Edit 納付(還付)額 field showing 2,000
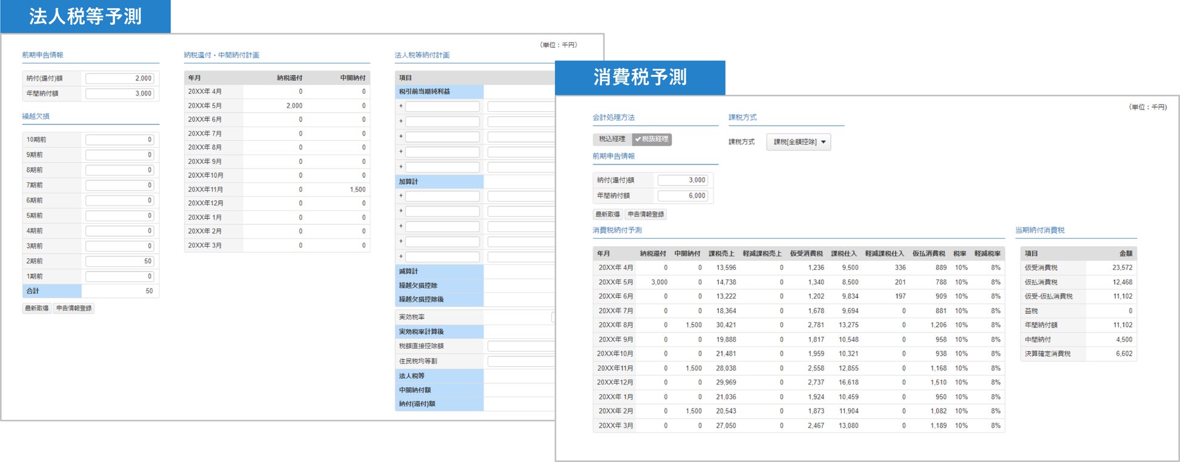Viewport: 1180px width, 462px height. click(x=120, y=79)
